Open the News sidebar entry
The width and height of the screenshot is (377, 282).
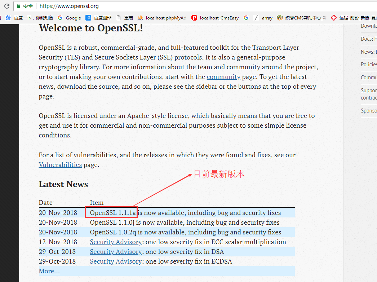click(369, 52)
